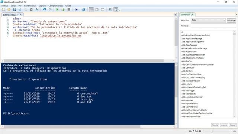Open the Herramientas menu
This screenshot has height=134, width=238.
coord(30,6)
